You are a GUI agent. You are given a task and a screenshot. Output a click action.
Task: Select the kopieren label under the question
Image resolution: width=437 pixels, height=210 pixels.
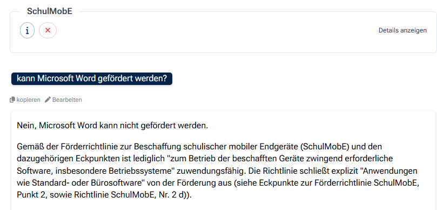[28, 100]
